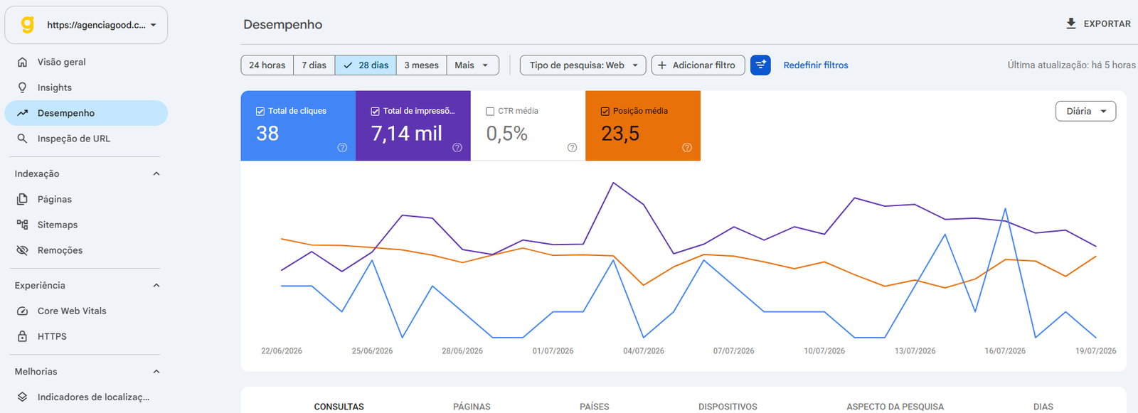Click the Desempenho page heading

[x=282, y=24]
